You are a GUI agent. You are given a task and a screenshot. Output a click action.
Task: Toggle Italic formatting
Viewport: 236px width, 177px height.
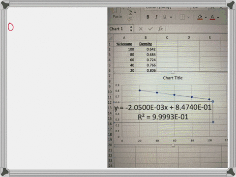pos(156,17)
